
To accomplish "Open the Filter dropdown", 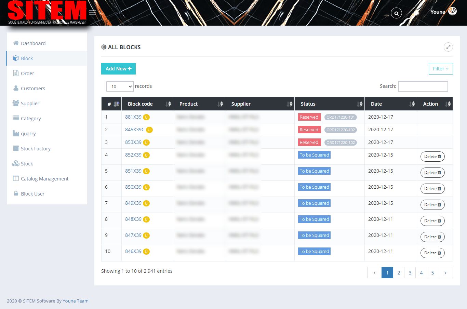I will pyautogui.click(x=440, y=69).
